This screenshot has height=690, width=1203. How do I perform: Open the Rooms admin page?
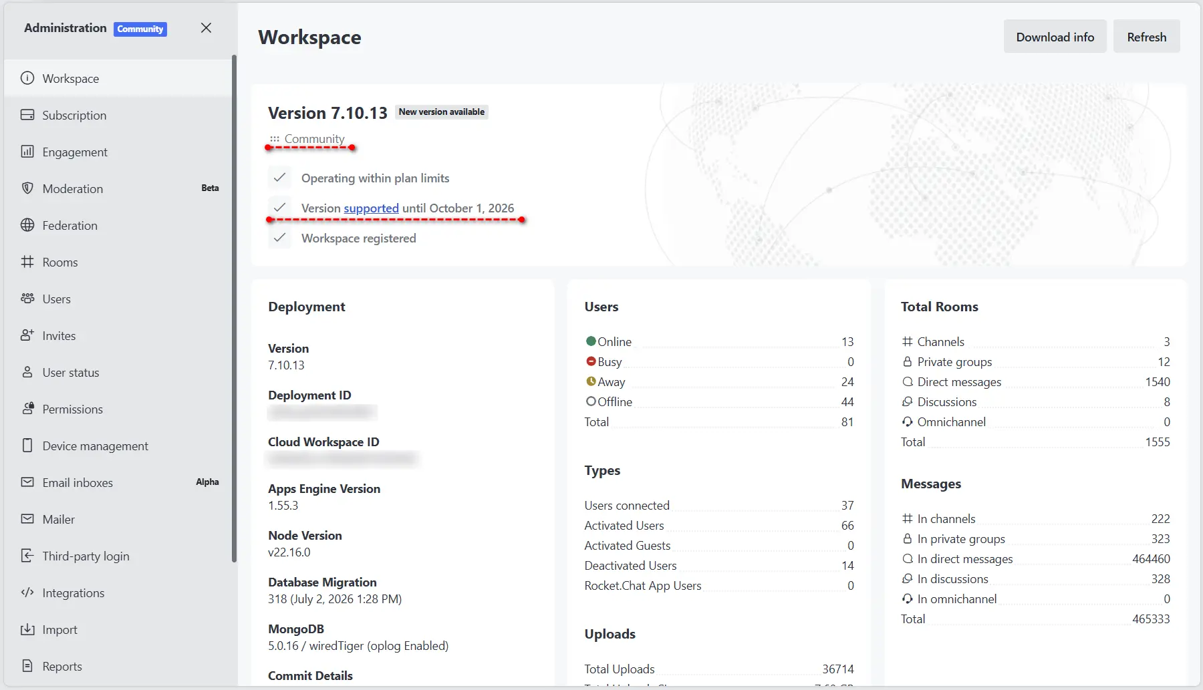118,262
